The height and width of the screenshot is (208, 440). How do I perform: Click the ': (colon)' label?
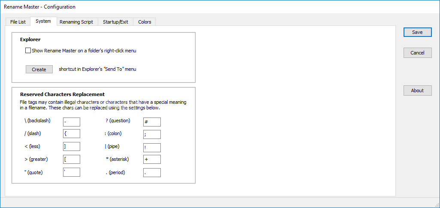[x=113, y=134]
